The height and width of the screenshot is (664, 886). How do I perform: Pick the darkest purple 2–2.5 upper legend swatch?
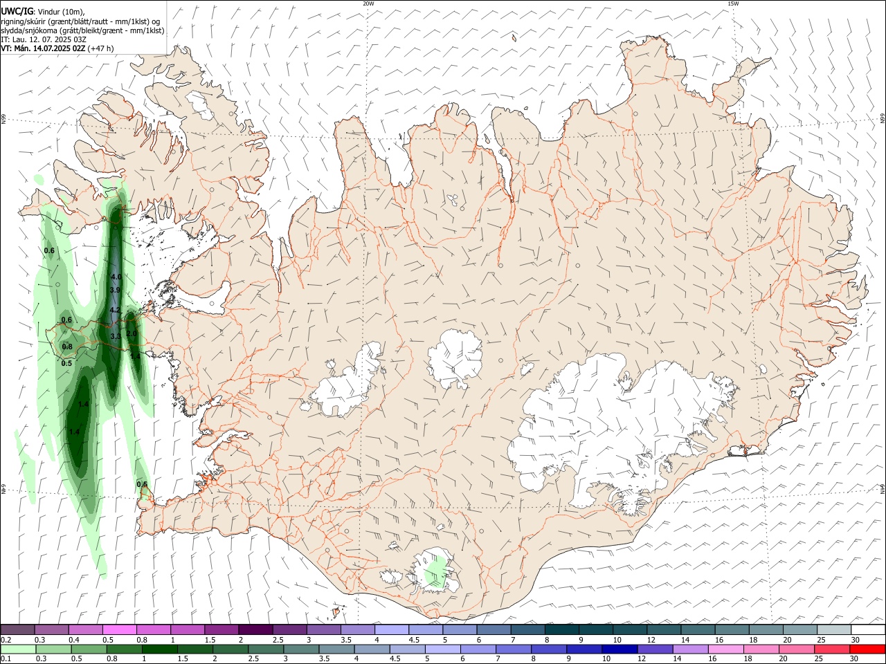click(x=255, y=629)
